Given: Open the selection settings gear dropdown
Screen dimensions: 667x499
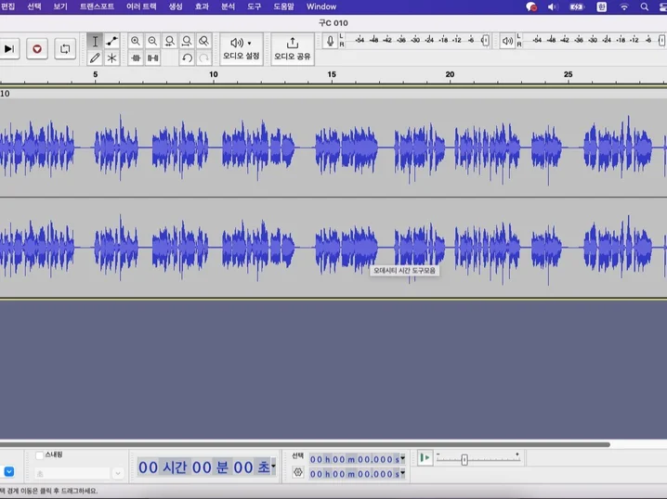Looking at the screenshot, I should 298,472.
